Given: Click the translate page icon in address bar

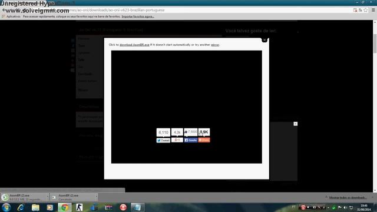Looking at the screenshot, I should tap(361, 10).
